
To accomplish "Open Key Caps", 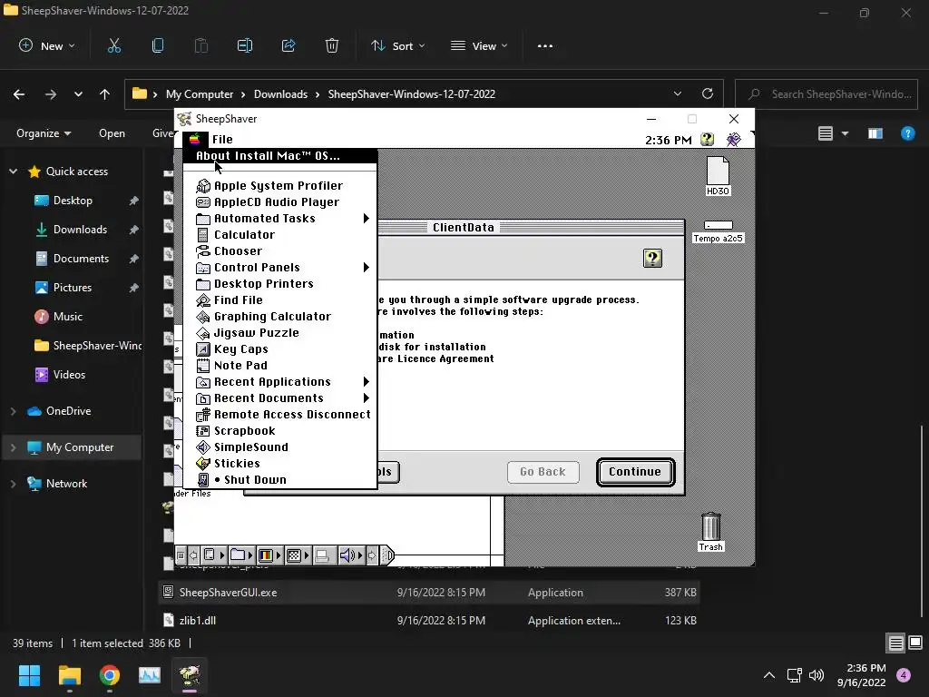I will [x=279, y=349].
